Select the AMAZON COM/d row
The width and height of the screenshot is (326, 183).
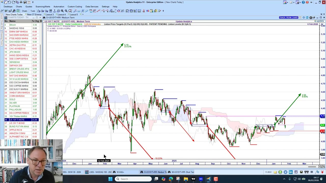click(x=21, y=133)
